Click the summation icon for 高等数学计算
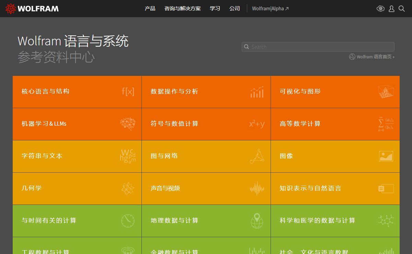Screen dimensions: 412x254 386,124
